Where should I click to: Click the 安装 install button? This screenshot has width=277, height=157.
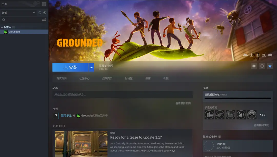coord(70,67)
